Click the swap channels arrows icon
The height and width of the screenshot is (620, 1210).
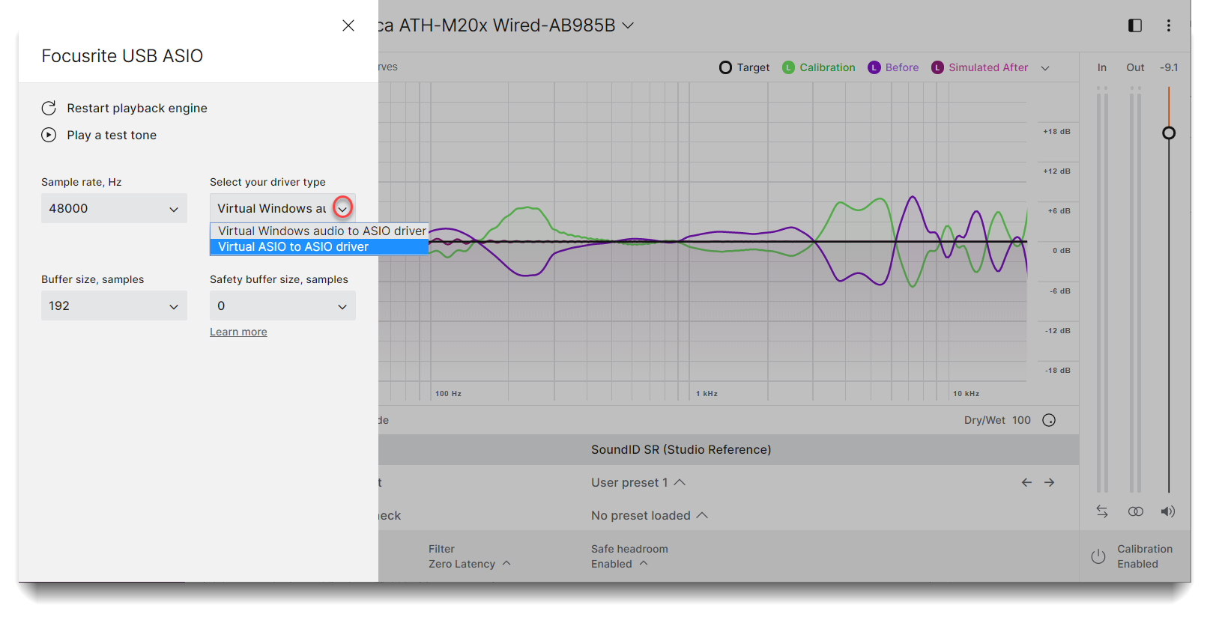pyautogui.click(x=1102, y=511)
